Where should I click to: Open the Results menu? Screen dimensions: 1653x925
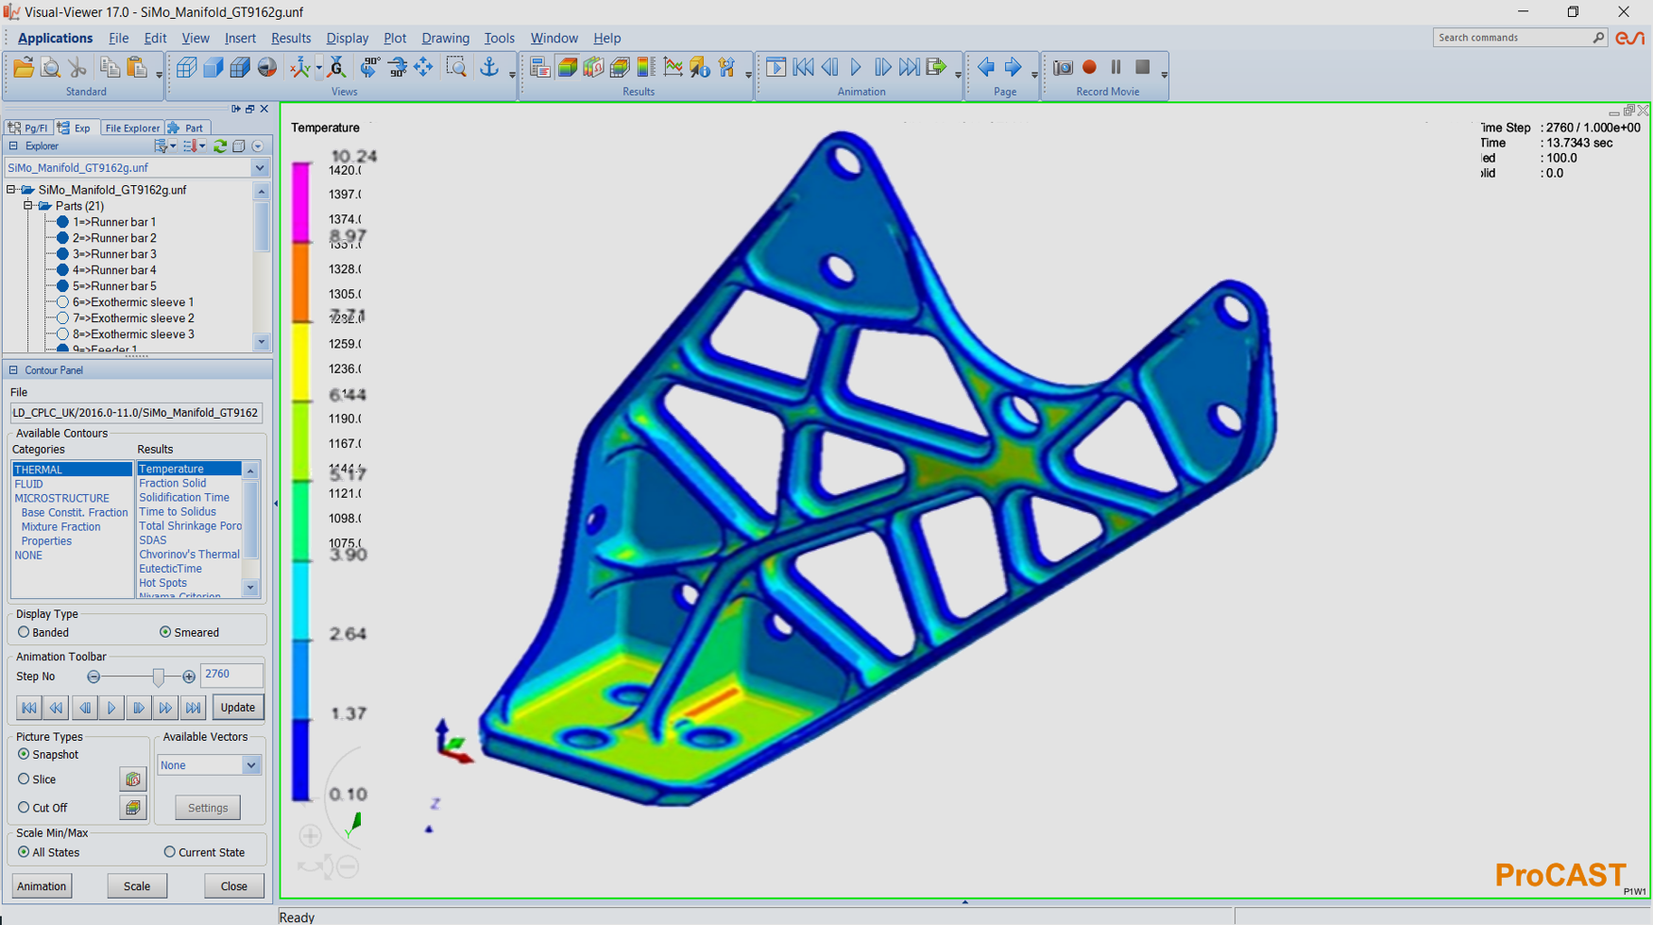[291, 38]
